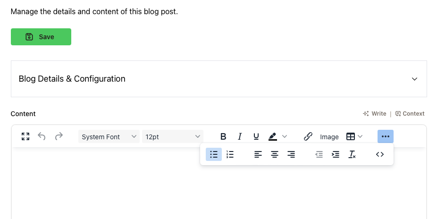Click the fullscreen editor icon
The image size is (437, 219).
pyautogui.click(x=25, y=137)
